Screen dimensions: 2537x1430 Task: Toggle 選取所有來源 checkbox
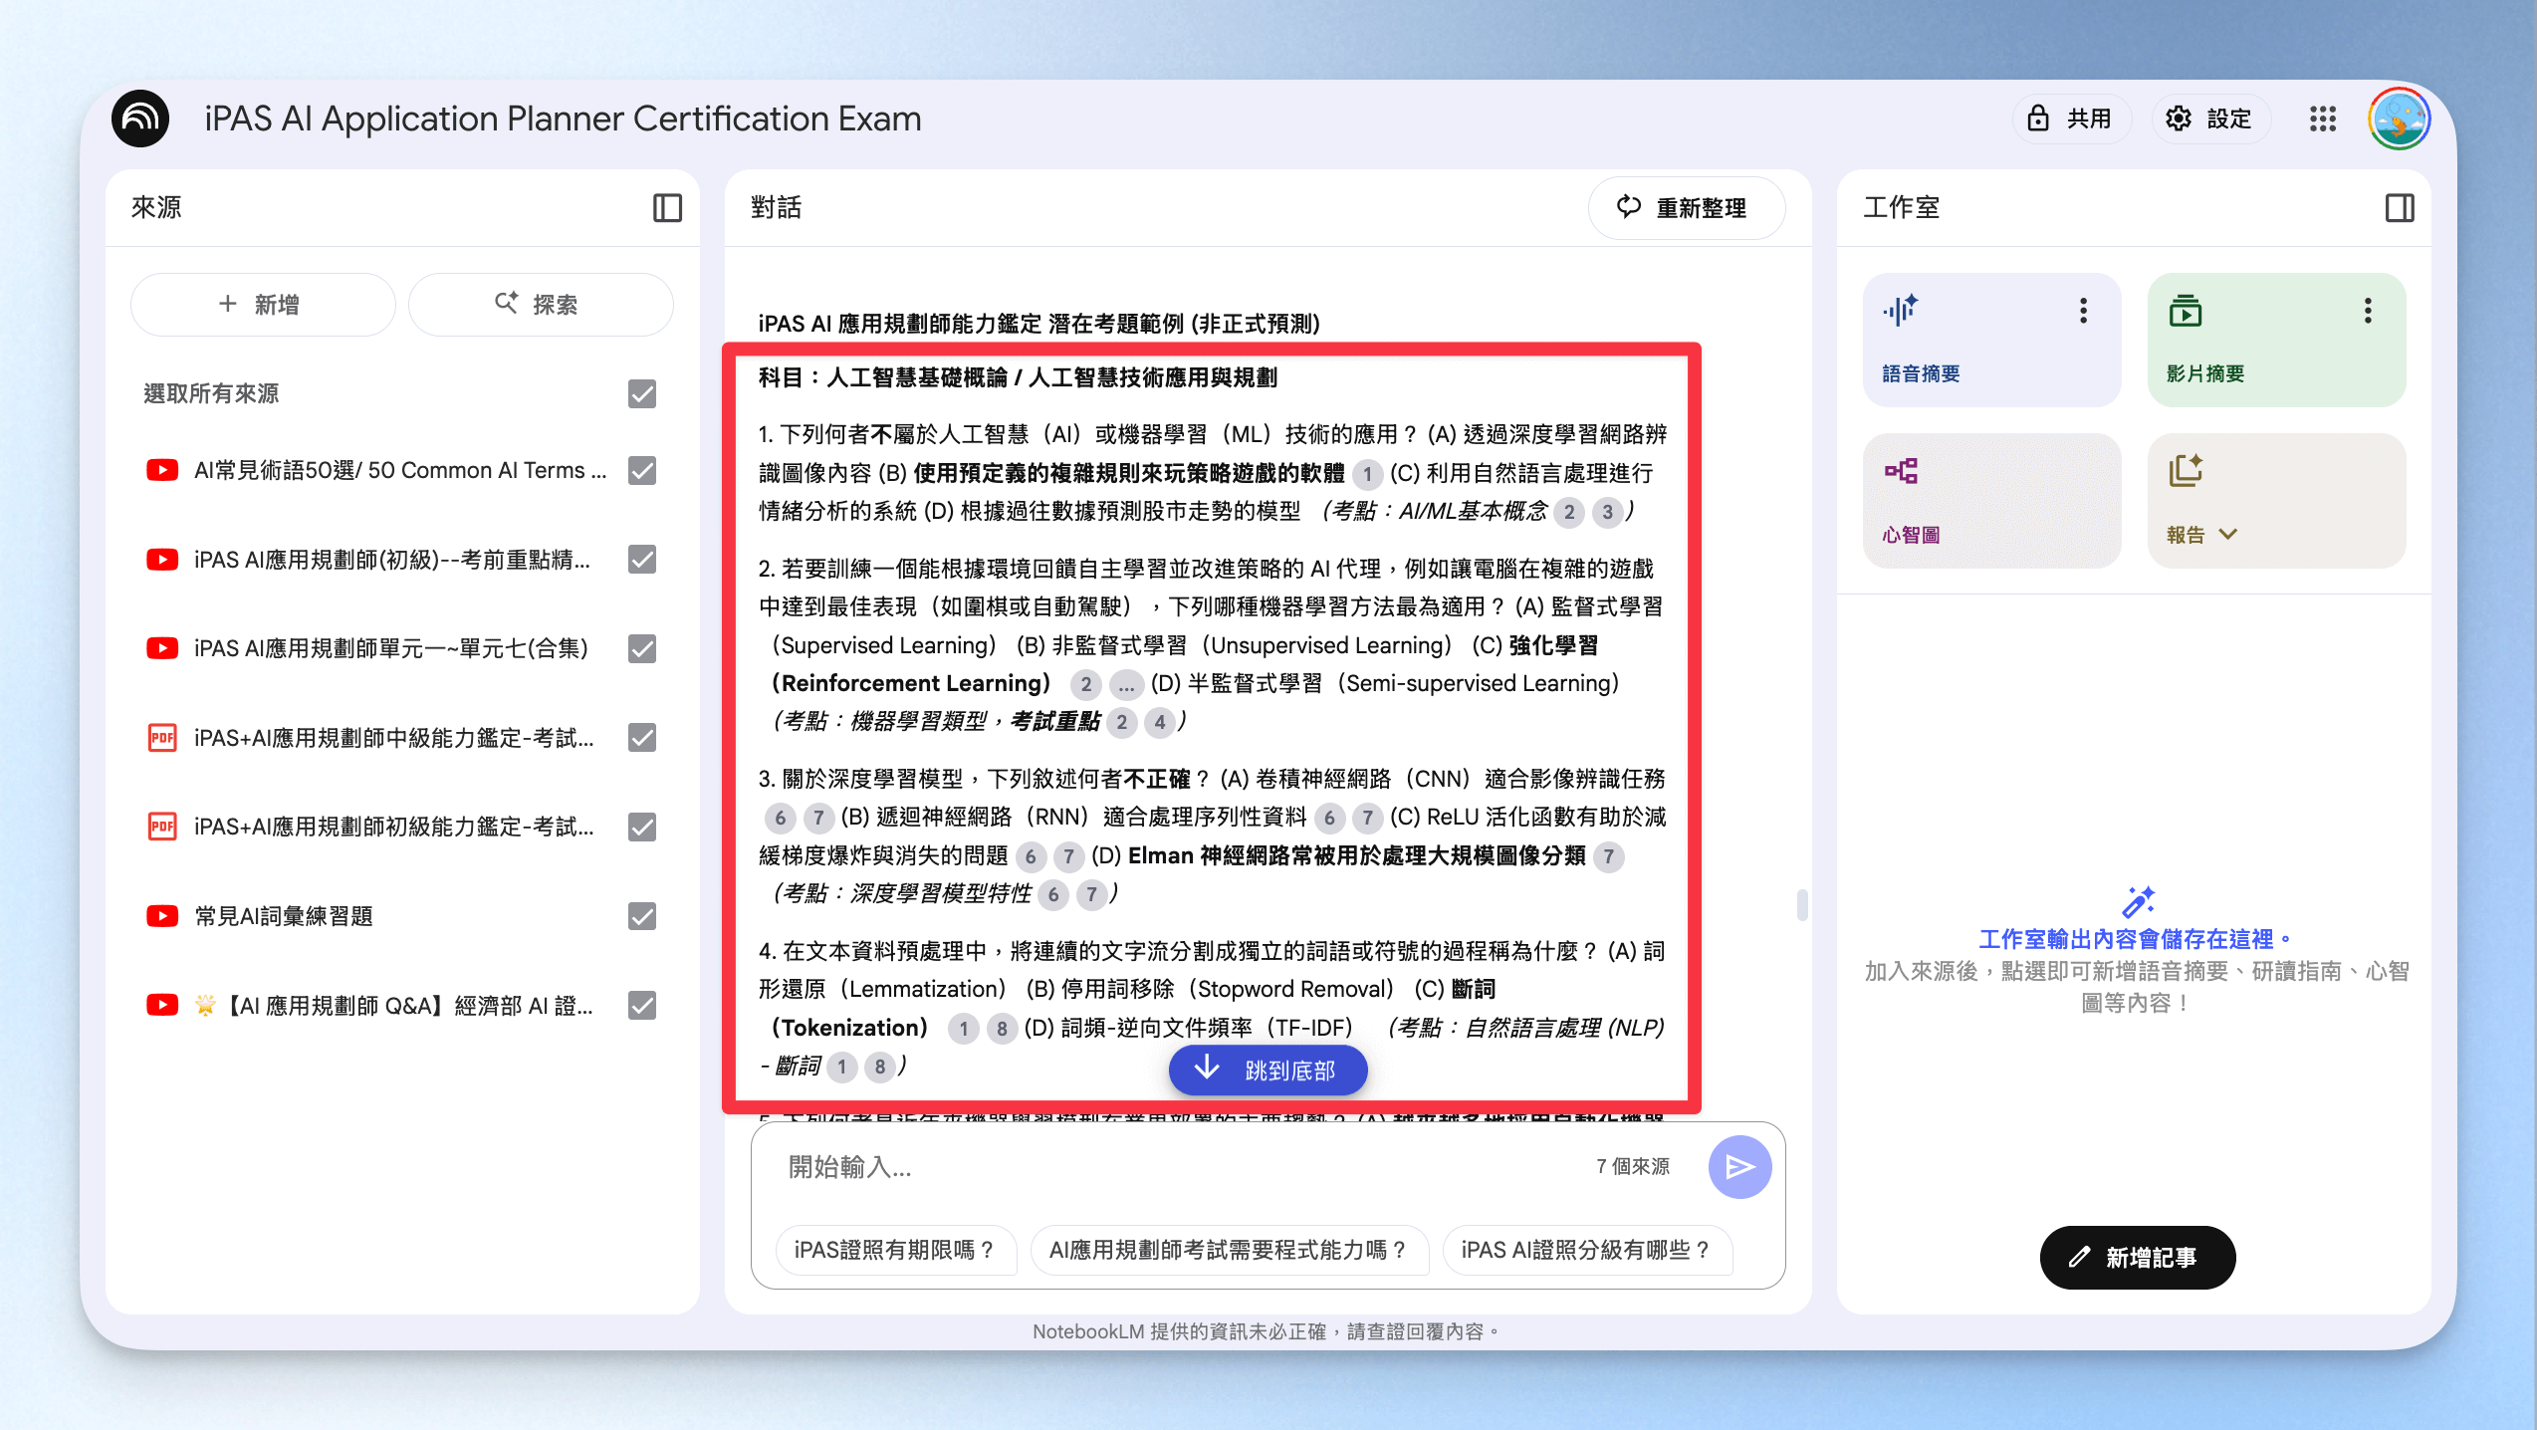tap(642, 393)
